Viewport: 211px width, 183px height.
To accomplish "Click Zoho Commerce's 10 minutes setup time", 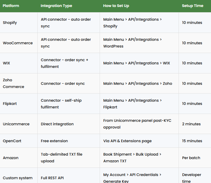I will pyautogui.click(x=195, y=83).
